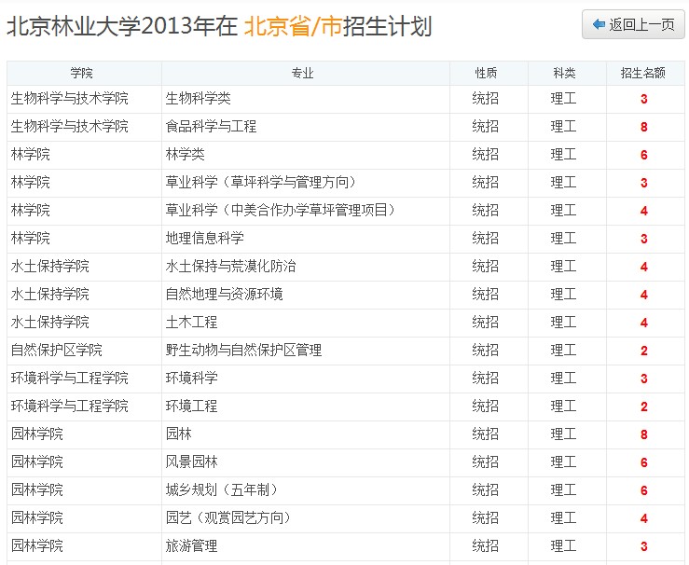Click 统招 in the 生物科学类 row
Screen dimensions: 689x565
pos(486,99)
